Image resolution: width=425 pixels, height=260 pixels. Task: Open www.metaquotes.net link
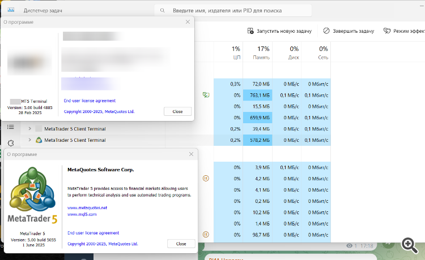click(87, 207)
